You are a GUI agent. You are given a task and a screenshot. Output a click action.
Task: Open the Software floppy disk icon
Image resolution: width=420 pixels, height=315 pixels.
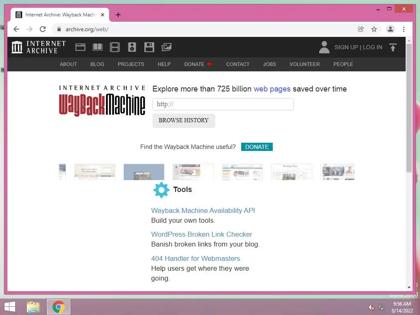[x=149, y=47]
